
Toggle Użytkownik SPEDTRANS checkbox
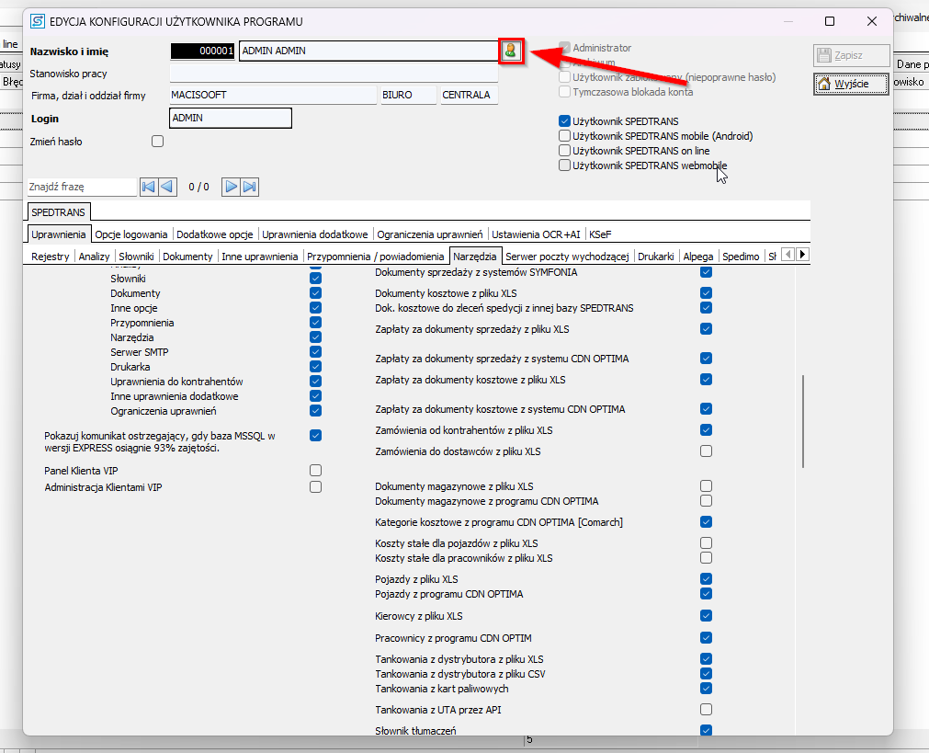[x=564, y=121]
